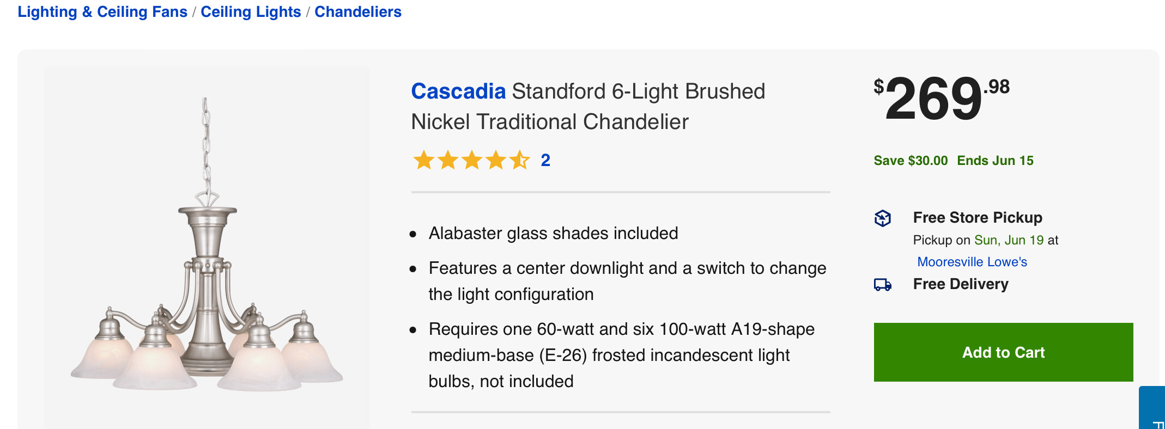
Task: Open the Cascadia brand link
Action: click(458, 91)
